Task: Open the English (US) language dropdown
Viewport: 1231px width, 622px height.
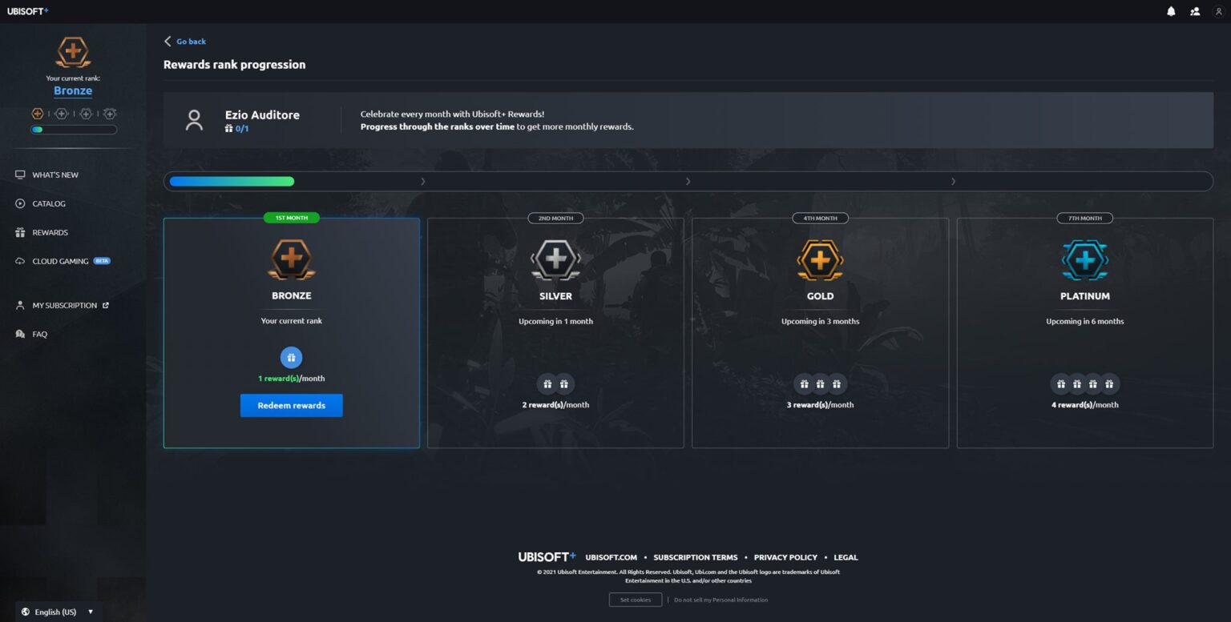Action: point(58,612)
